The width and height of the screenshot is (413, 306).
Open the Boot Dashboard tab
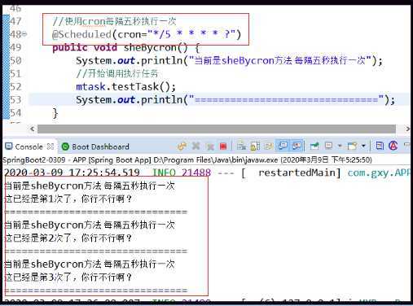pos(100,146)
